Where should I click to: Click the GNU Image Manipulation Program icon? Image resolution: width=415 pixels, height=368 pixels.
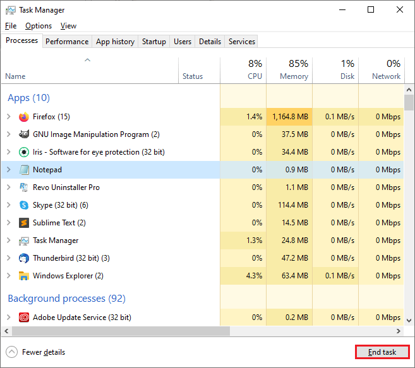pyautogui.click(x=24, y=134)
